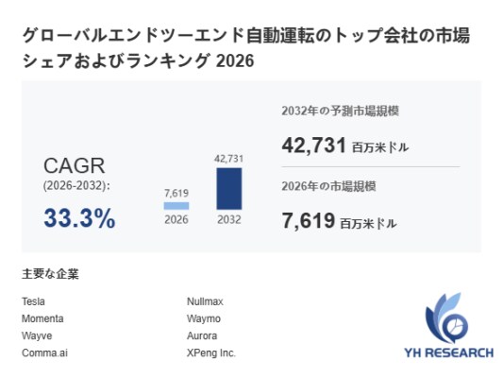Click the Comma.ai company name
This screenshot has height=378, width=503.
45,352
